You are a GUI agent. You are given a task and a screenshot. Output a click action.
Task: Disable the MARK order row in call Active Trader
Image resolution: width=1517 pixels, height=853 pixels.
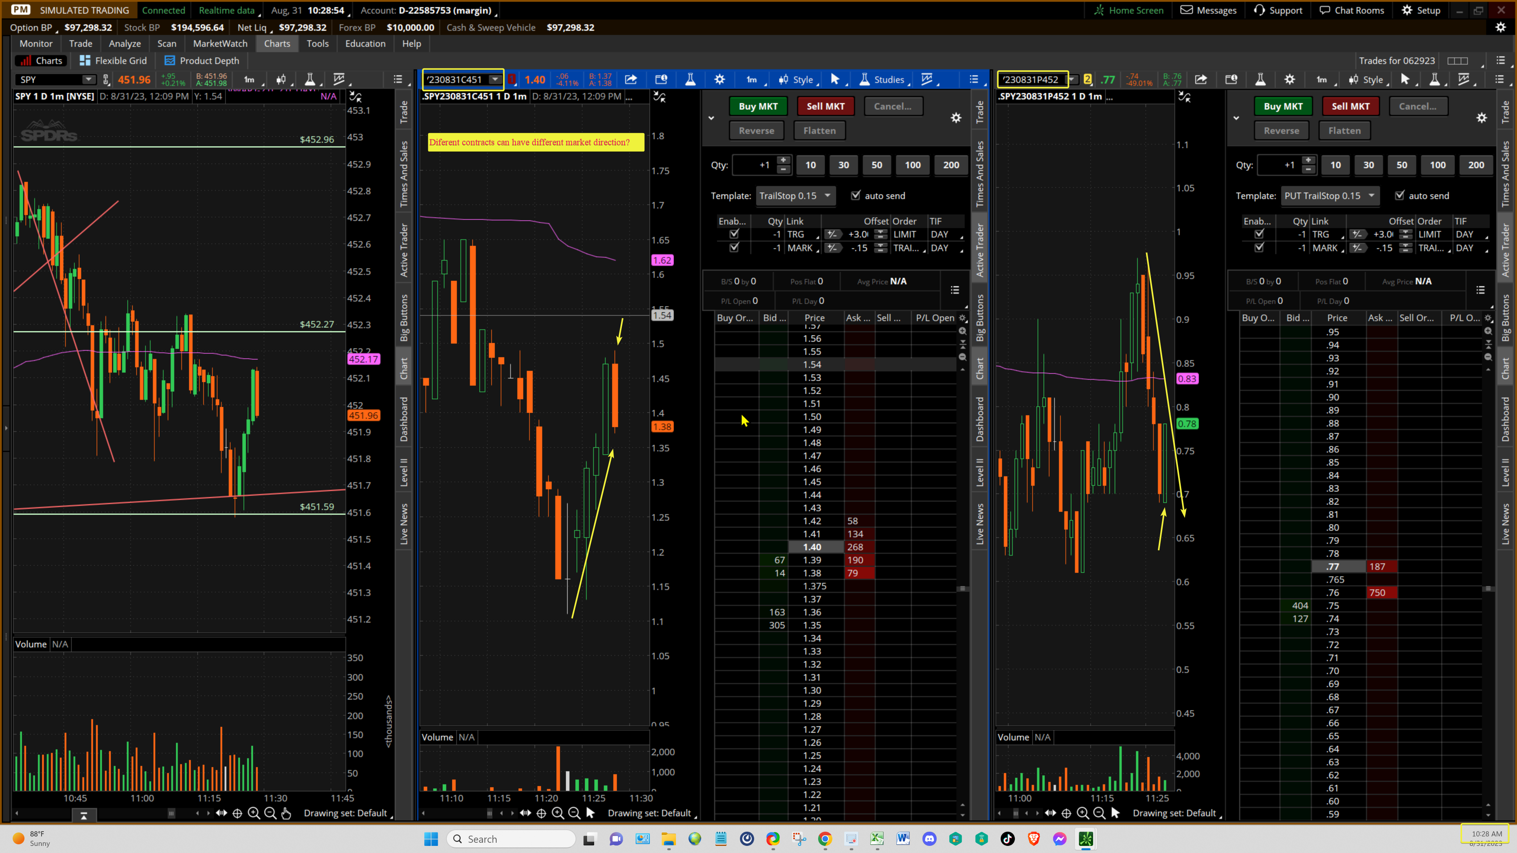pyautogui.click(x=734, y=248)
